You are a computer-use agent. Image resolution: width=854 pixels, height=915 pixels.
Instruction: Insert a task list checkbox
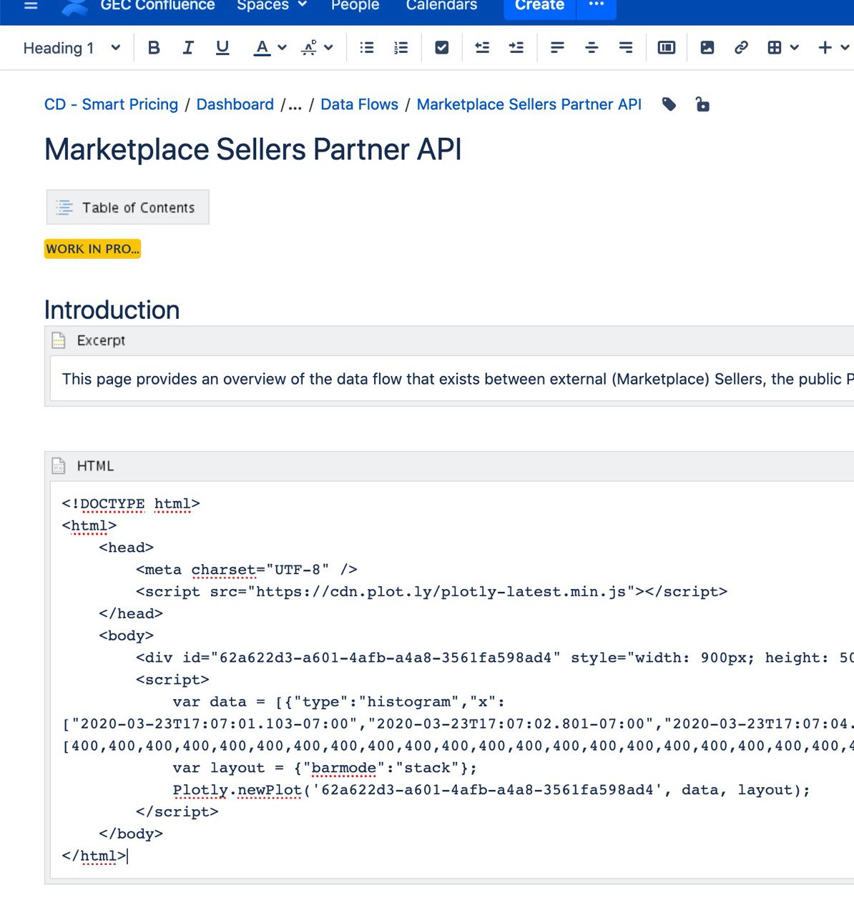[442, 48]
